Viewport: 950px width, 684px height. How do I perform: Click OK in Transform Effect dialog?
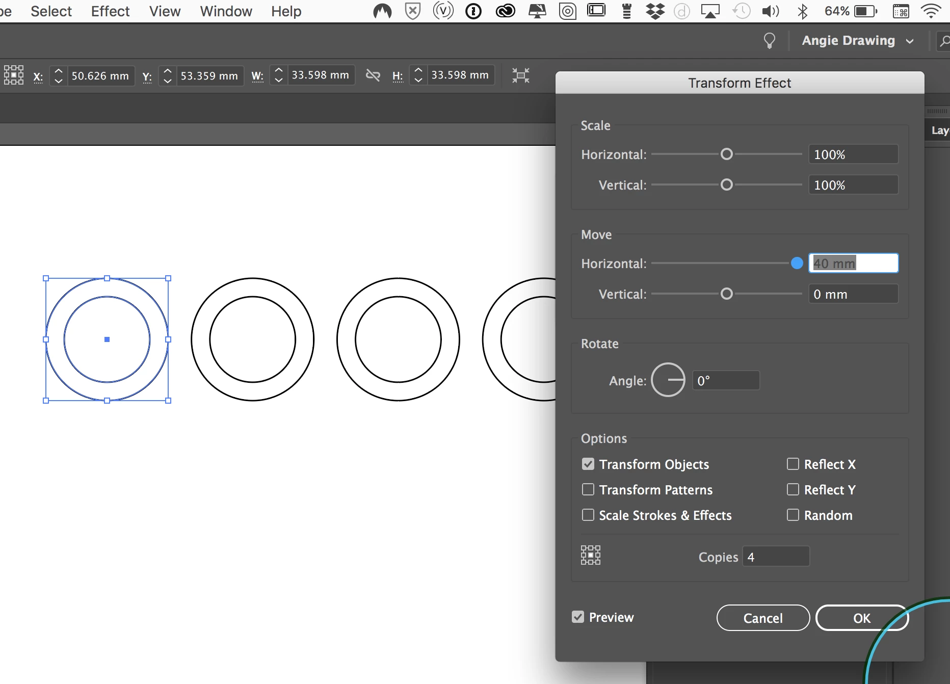click(x=862, y=618)
